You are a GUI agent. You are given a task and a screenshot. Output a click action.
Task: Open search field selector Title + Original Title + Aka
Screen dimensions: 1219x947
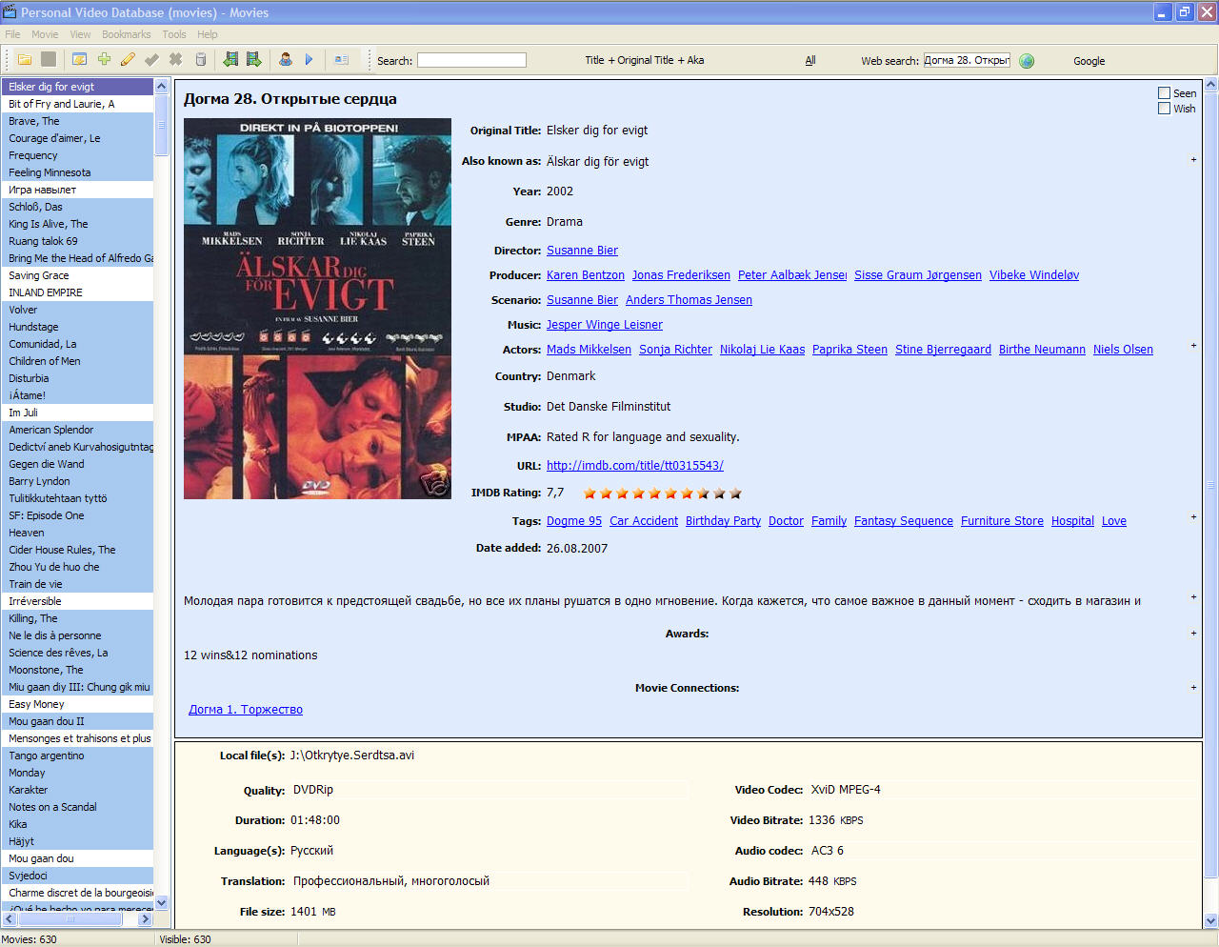(x=644, y=60)
